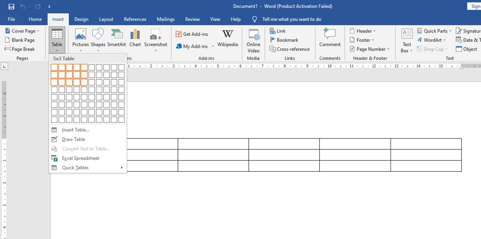Image resolution: width=481 pixels, height=239 pixels.
Task: Click the tab selector at ruler corner
Action: (4, 66)
